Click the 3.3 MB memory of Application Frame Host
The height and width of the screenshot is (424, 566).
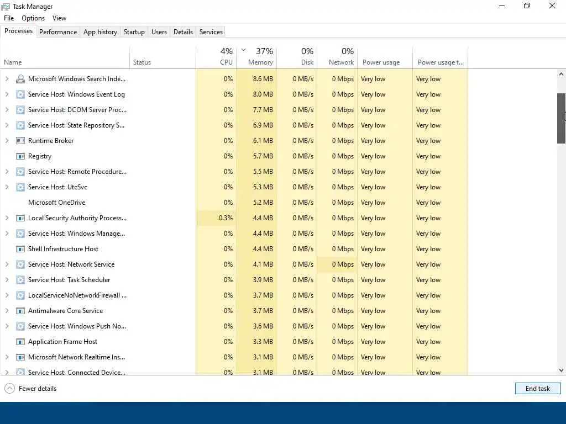coord(263,342)
